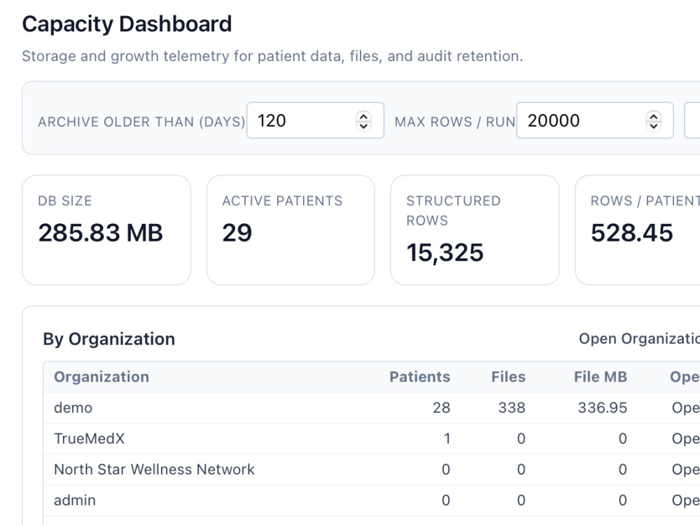Increase the Max Rows / Run value
Viewport: 700px width, 525px height.
(654, 116)
